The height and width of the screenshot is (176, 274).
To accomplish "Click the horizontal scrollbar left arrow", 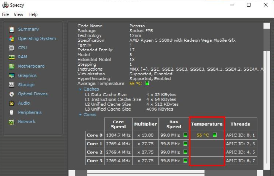I will tap(72, 173).
